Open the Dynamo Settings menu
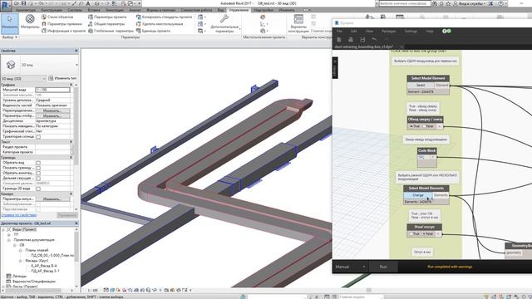This screenshot has width=532, height=299. [411, 32]
